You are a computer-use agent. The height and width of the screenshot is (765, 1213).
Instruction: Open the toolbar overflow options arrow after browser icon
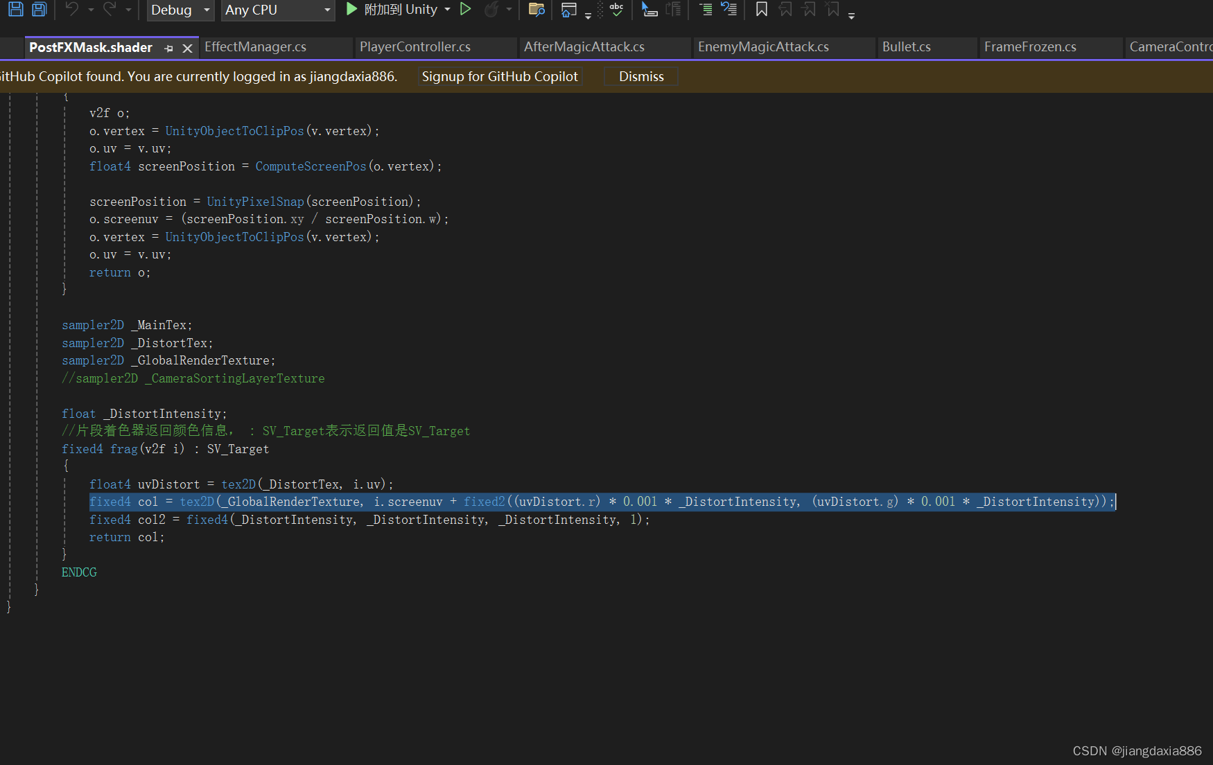coord(588,14)
